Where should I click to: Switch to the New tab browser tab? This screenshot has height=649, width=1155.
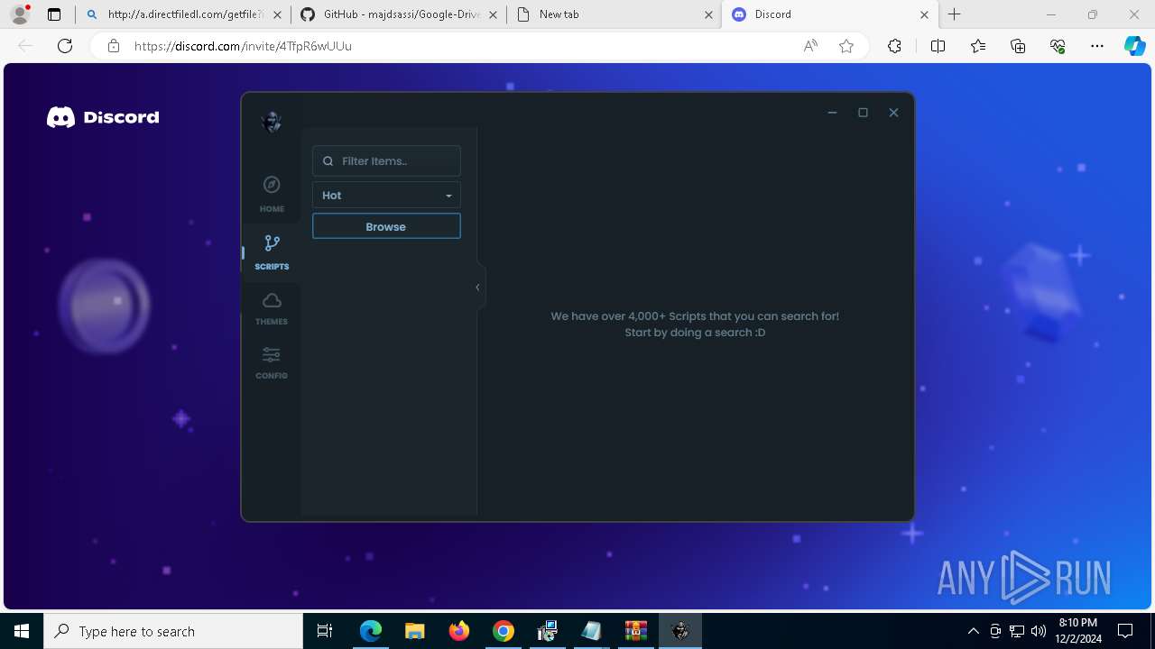[x=614, y=14]
